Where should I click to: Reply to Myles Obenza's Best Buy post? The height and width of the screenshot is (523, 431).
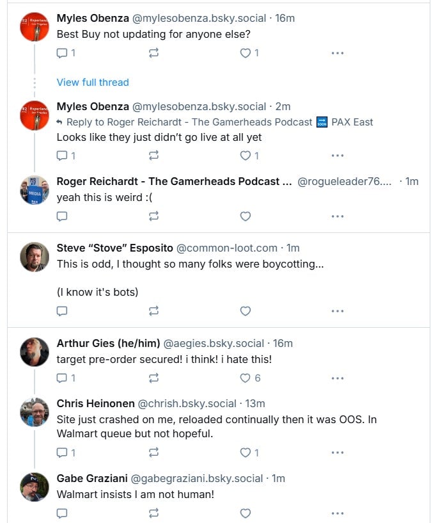63,53
